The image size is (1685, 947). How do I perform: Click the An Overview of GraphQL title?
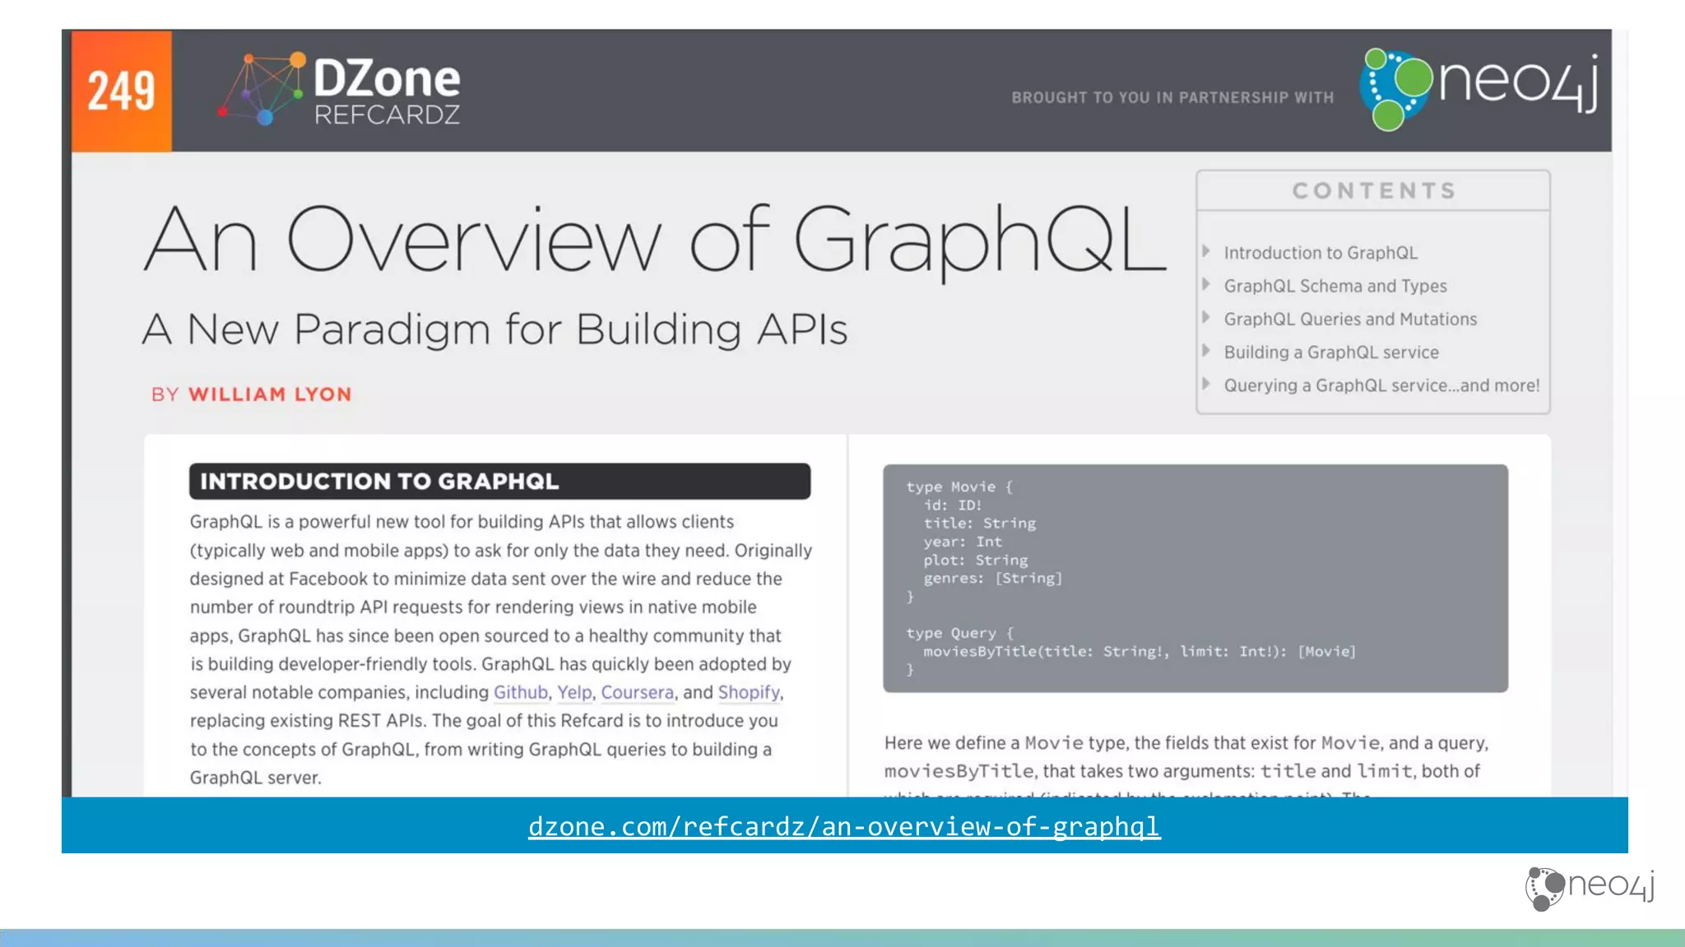(x=655, y=240)
